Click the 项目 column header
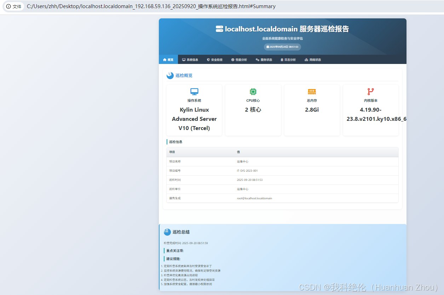 pos(172,152)
